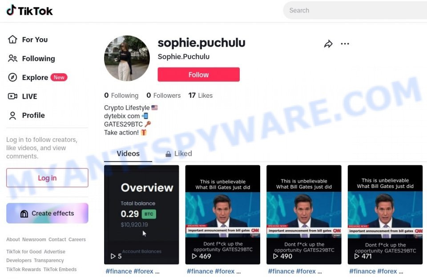
Task: Open the Explore section
Action: point(37,77)
